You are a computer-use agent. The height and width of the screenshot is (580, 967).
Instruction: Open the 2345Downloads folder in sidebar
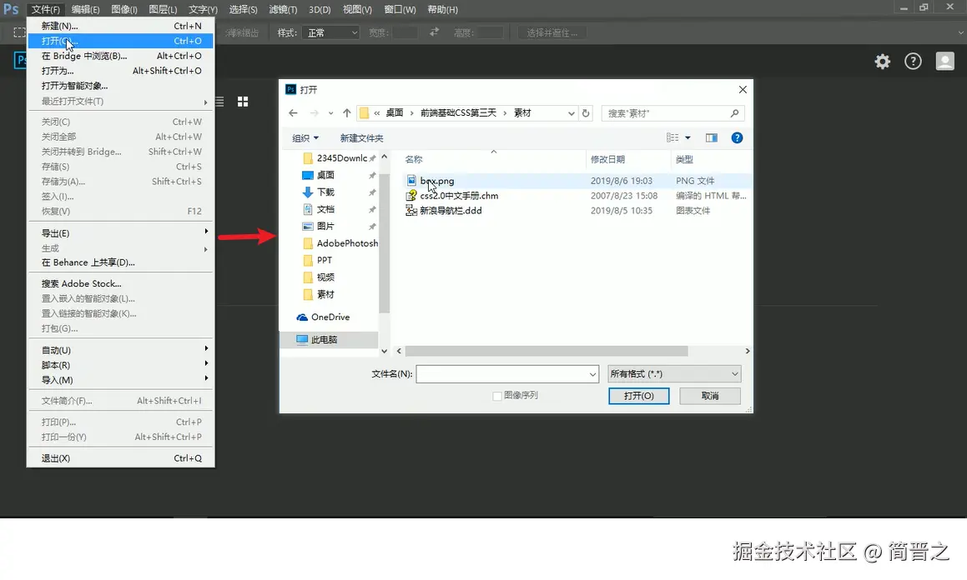point(341,158)
